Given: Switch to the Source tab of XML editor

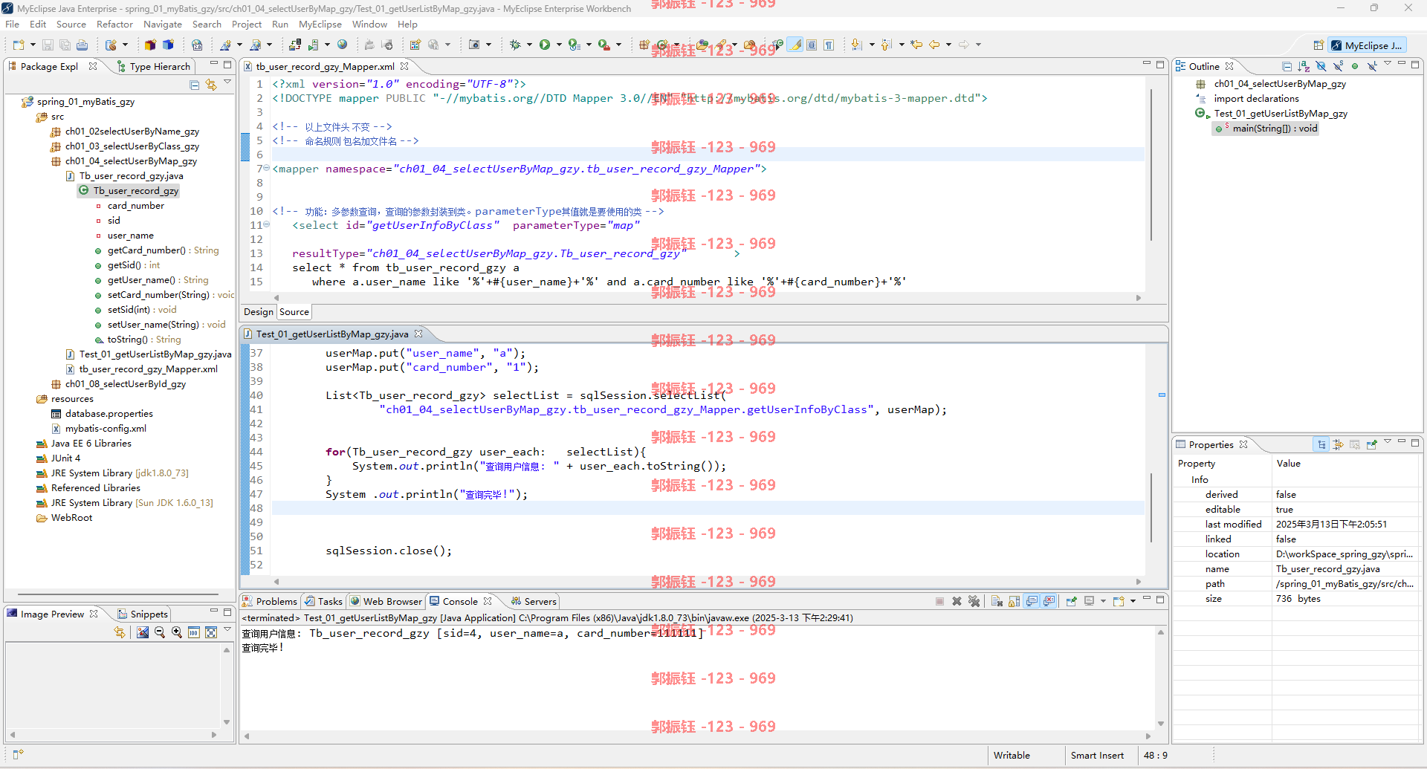Looking at the screenshot, I should (x=294, y=312).
